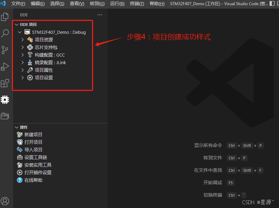The width and height of the screenshot is (279, 208).
Task: Expand the 构建配置 : GCC chevron
Action: coord(22,55)
